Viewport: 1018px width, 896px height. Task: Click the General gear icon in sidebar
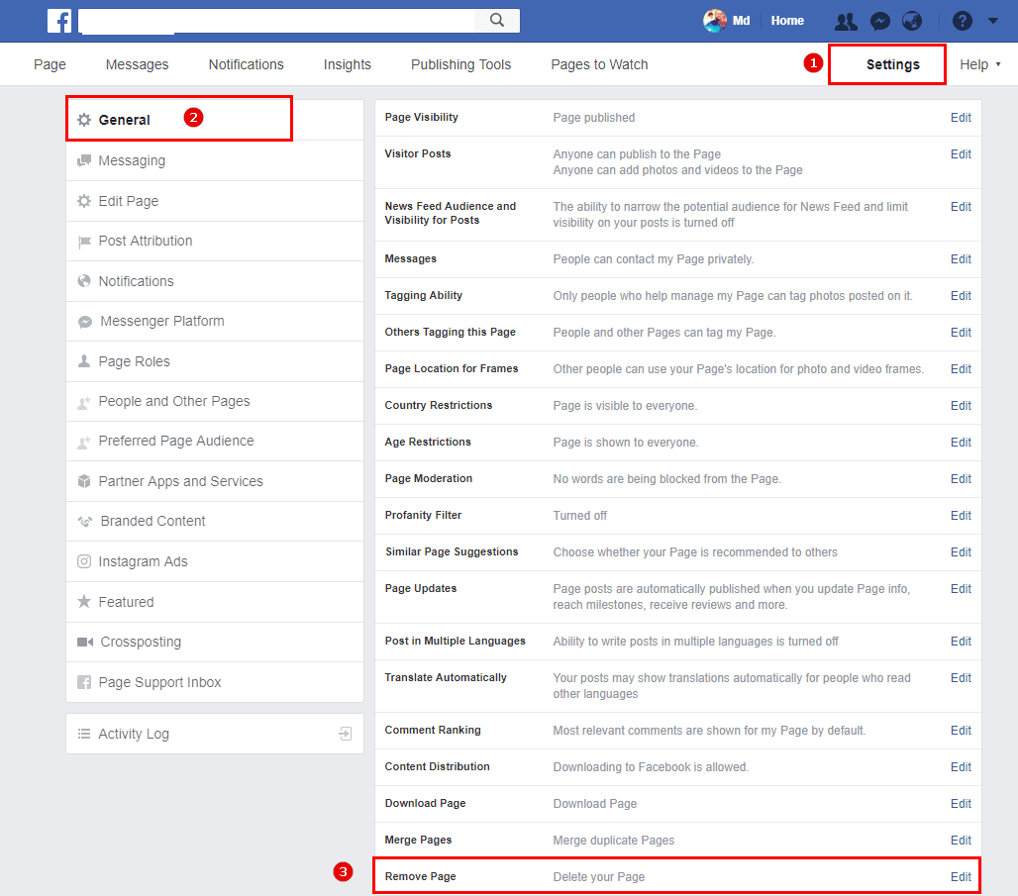[x=84, y=120]
